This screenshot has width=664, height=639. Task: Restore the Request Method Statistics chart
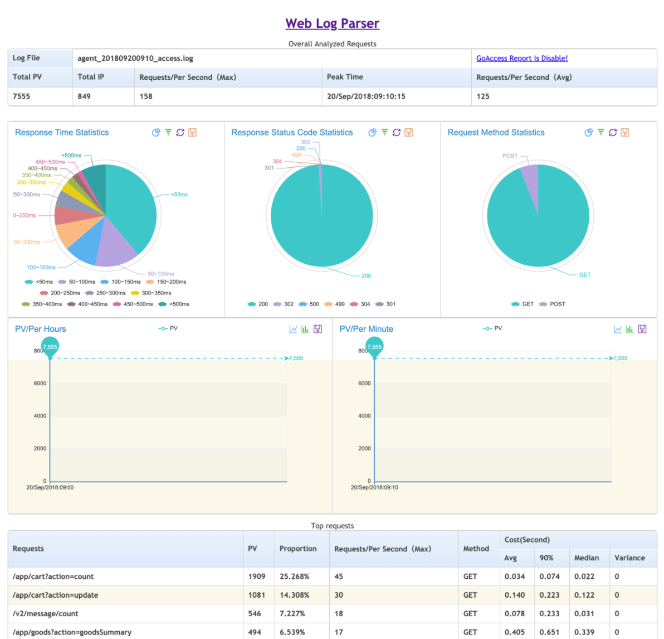(x=613, y=132)
